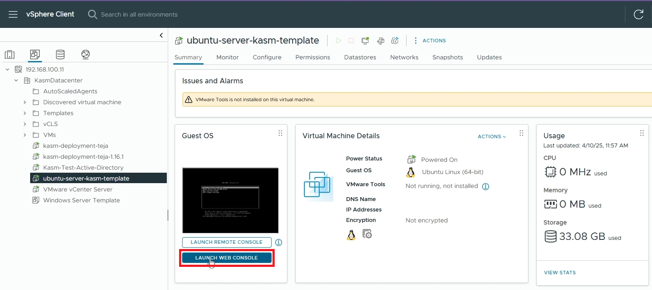Open the Storage inventory view
Image resolution: width=652 pixels, height=290 pixels.
click(60, 54)
